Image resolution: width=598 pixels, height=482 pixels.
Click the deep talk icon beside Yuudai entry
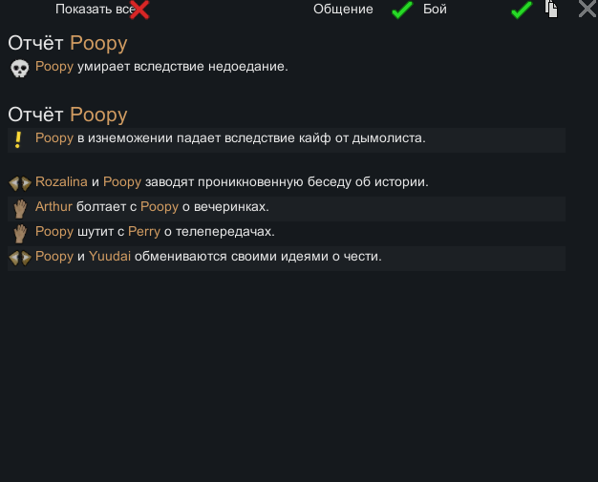click(x=20, y=258)
